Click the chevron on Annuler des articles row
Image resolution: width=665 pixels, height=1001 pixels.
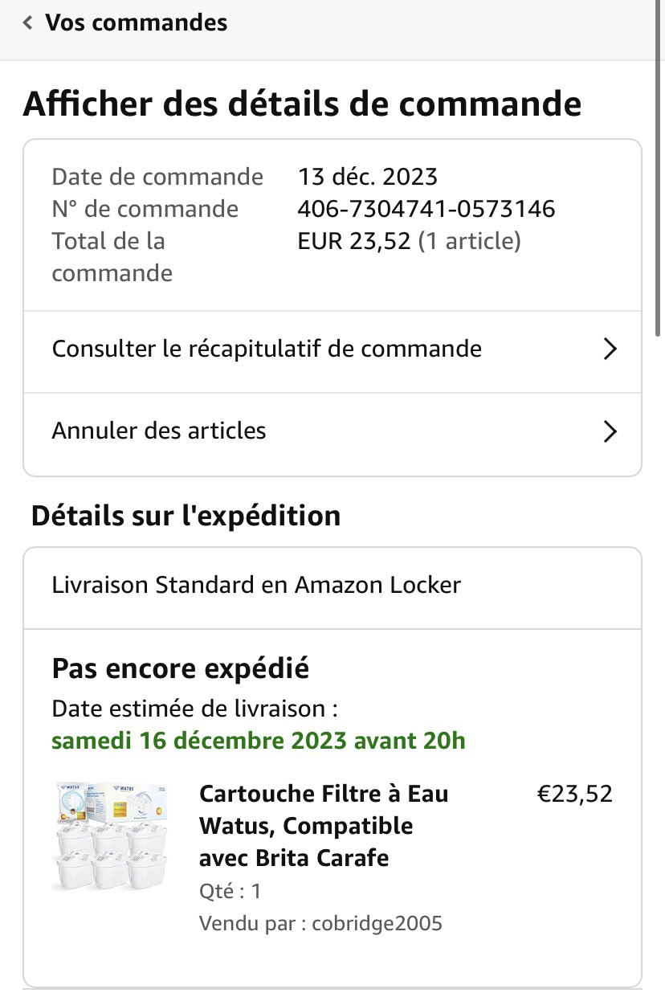pyautogui.click(x=610, y=431)
